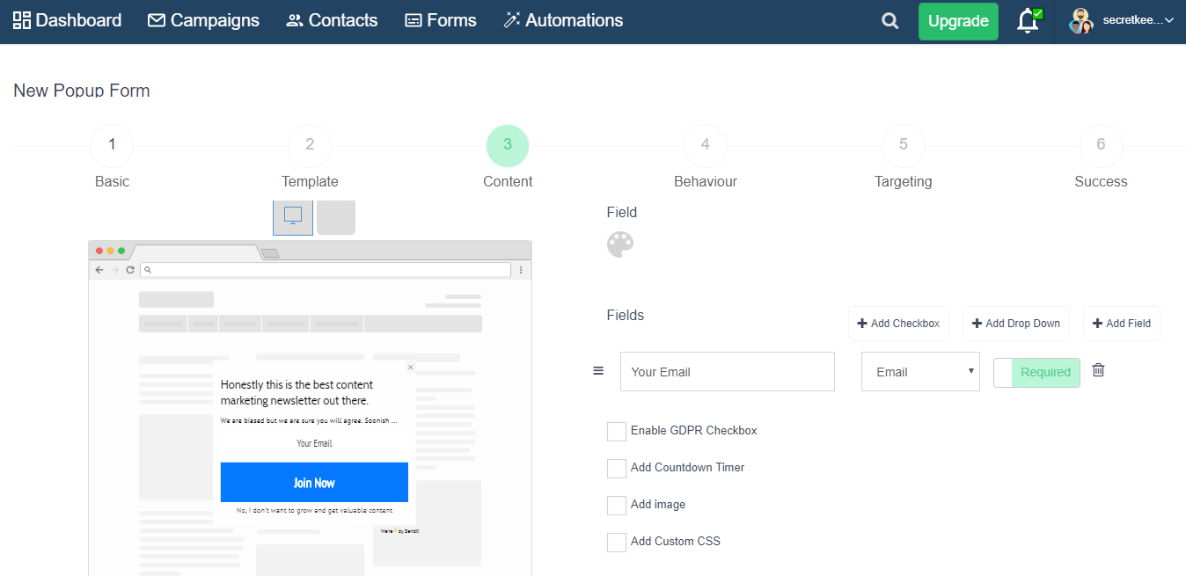The height and width of the screenshot is (576, 1186).
Task: Click the Your Email input field
Action: point(727,371)
